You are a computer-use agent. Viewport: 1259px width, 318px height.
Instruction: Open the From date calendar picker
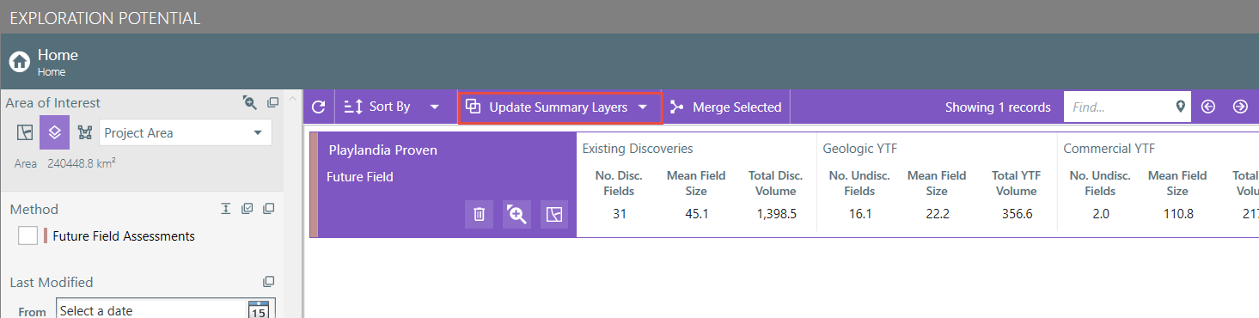259,310
